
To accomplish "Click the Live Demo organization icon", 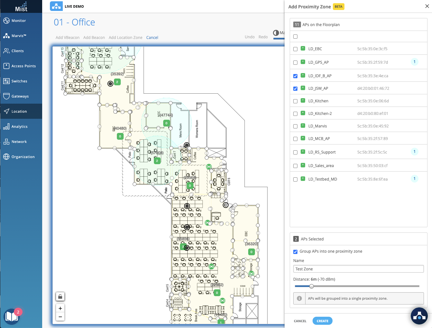I will click(56, 6).
